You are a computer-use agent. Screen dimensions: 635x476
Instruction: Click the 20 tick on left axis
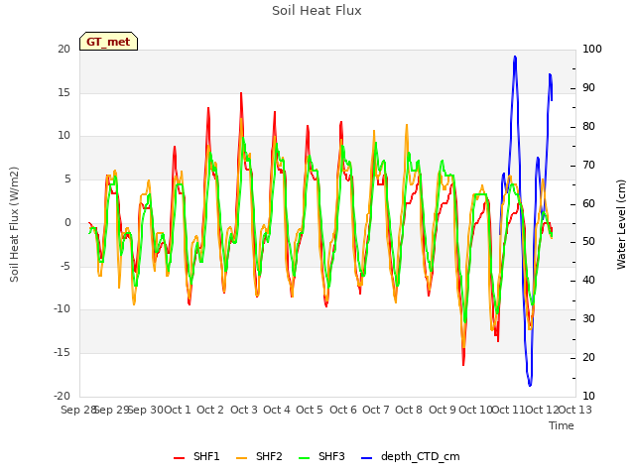pyautogui.click(x=63, y=49)
